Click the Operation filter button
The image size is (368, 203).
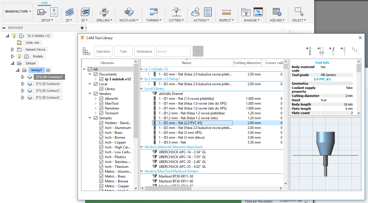(x=103, y=51)
